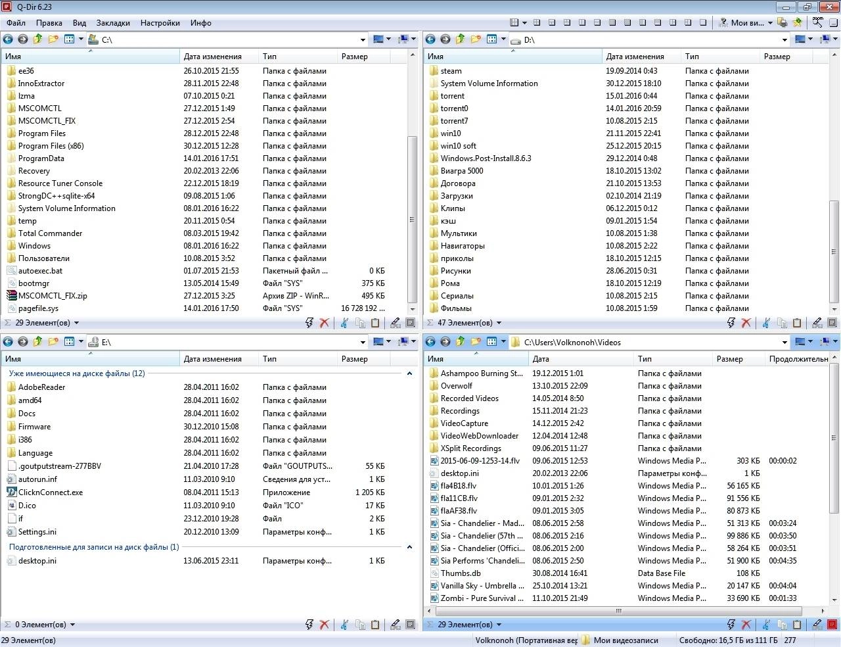Collapse the 'Уже имеющиеся на диске файлы' group

pyautogui.click(x=409, y=373)
